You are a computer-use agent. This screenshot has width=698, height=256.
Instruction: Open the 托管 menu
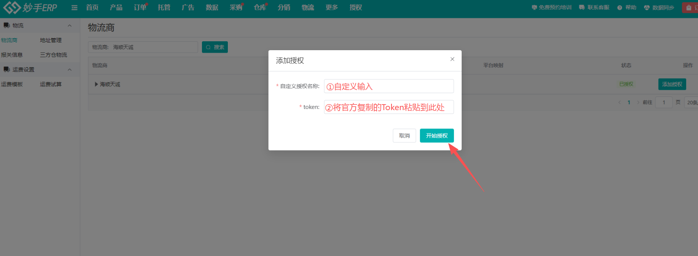tap(164, 8)
